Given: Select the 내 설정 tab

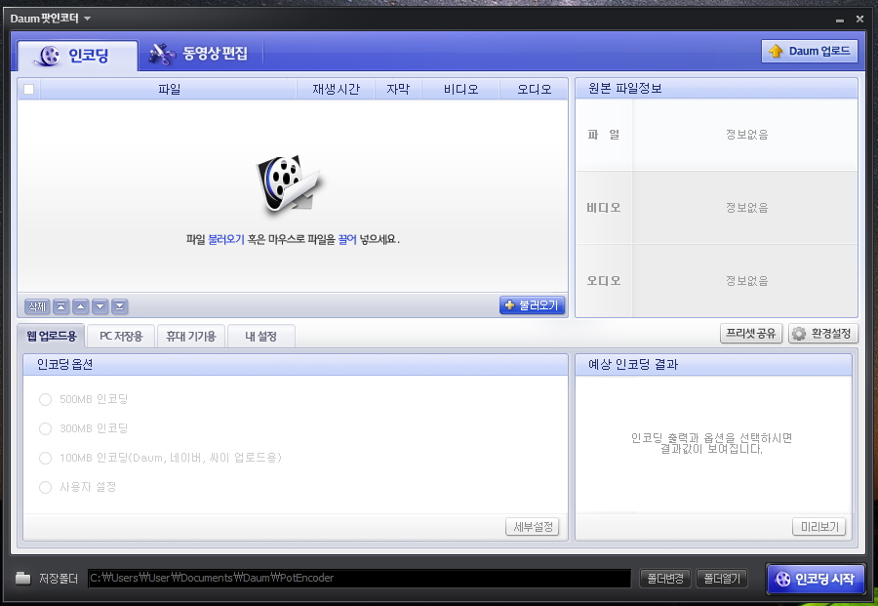Looking at the screenshot, I should coord(260,336).
